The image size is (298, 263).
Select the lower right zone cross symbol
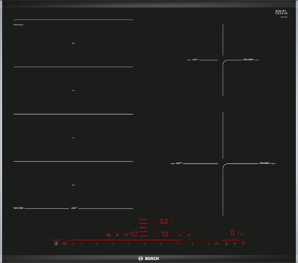[154, 234]
